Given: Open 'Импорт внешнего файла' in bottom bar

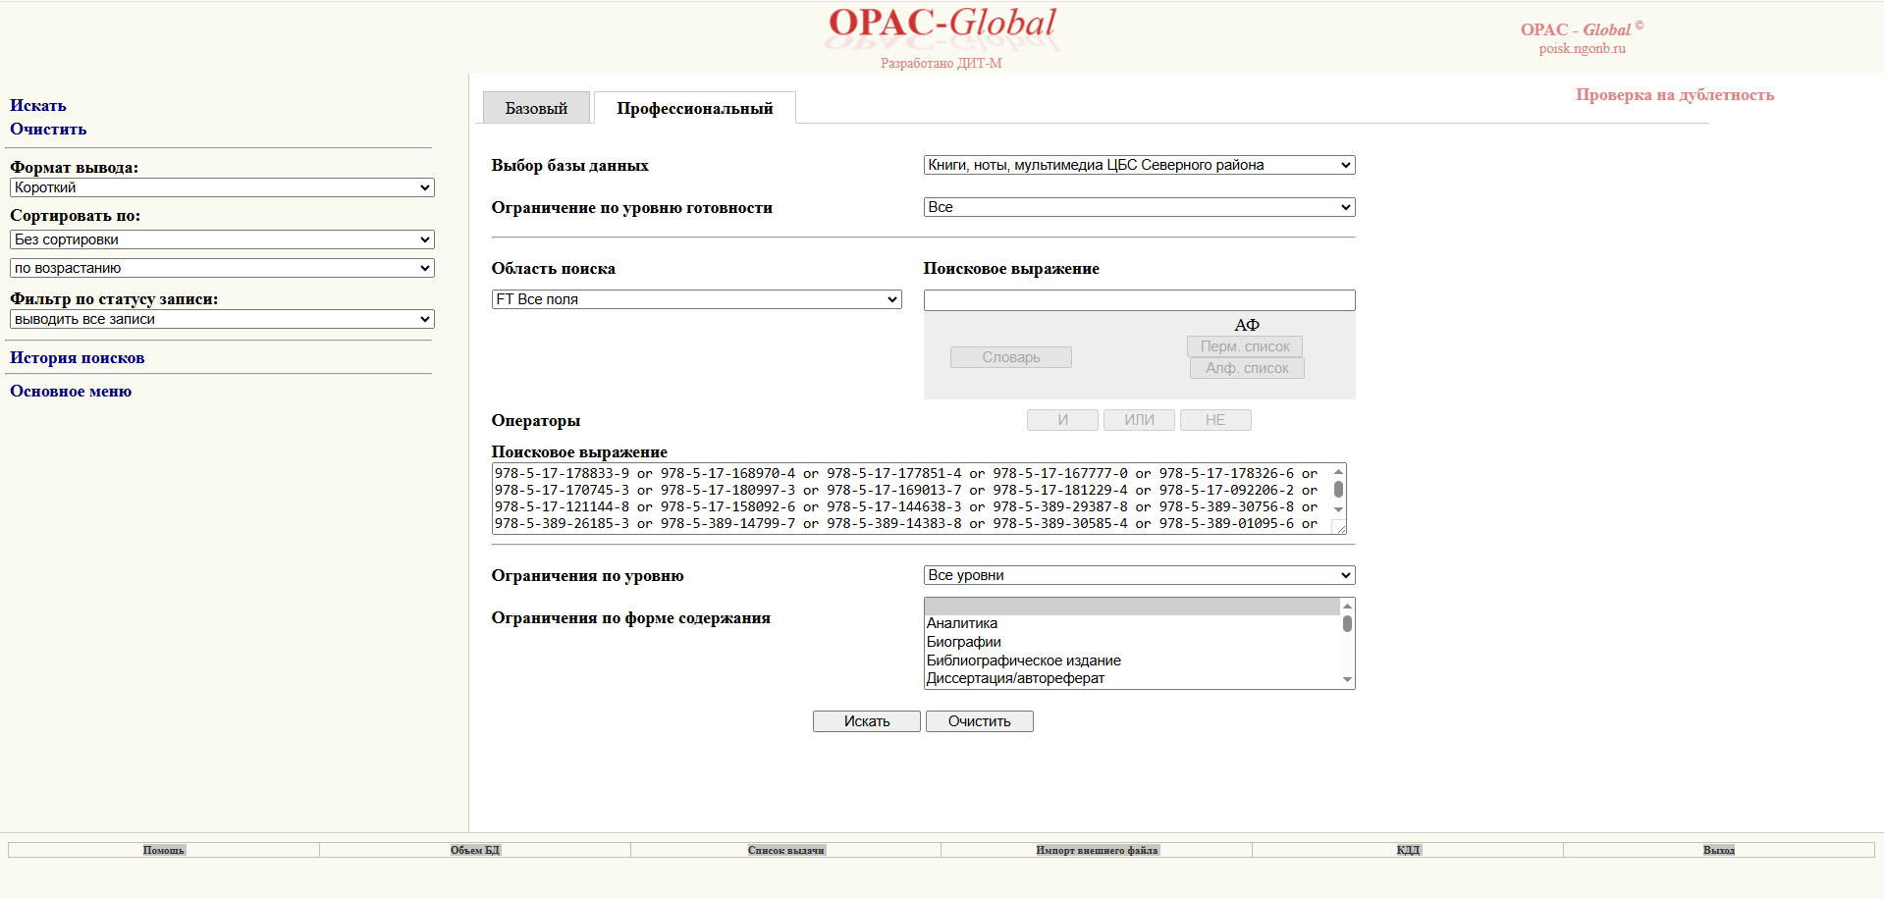Looking at the screenshot, I should coord(1097,850).
